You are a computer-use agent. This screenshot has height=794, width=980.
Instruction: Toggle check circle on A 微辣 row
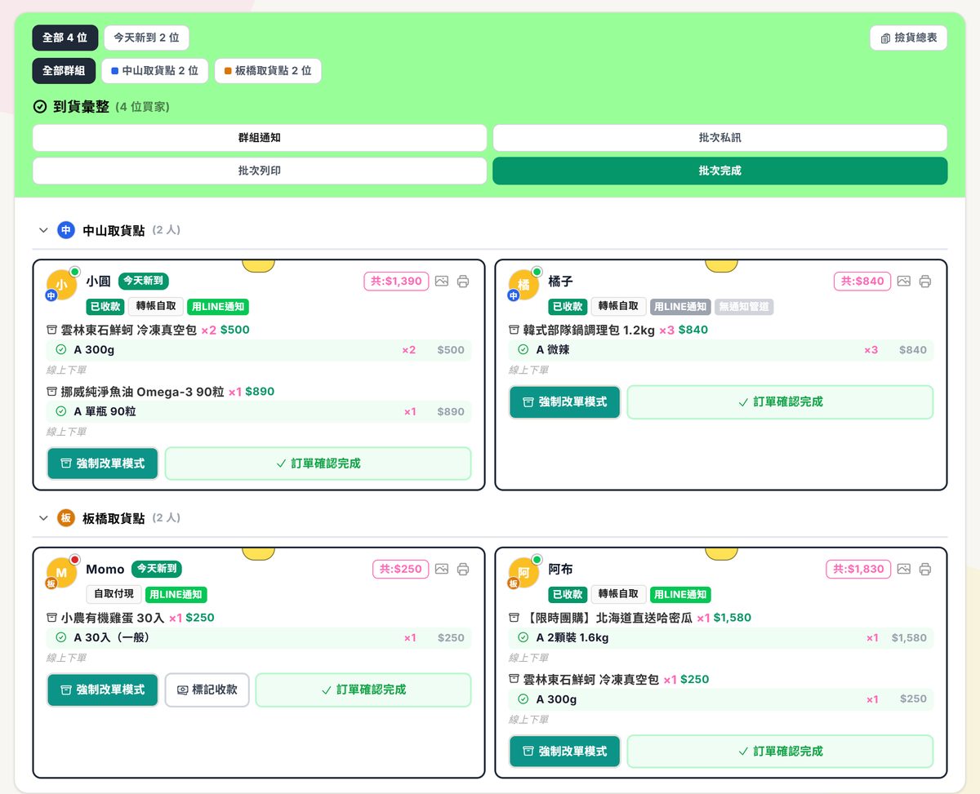coord(523,350)
